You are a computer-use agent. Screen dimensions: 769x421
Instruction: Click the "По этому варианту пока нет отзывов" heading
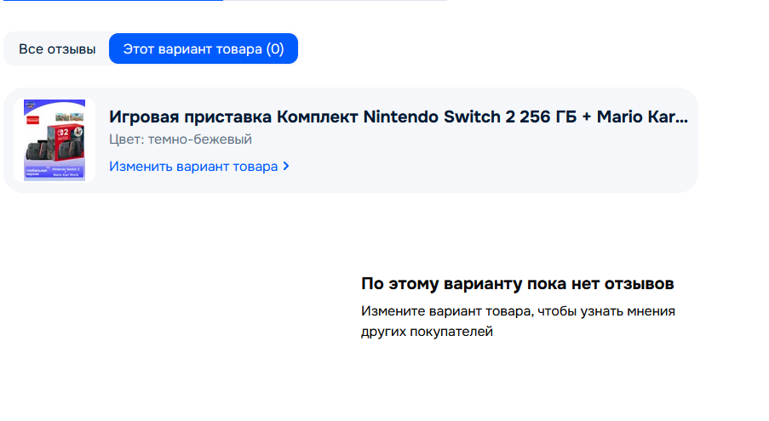click(517, 283)
